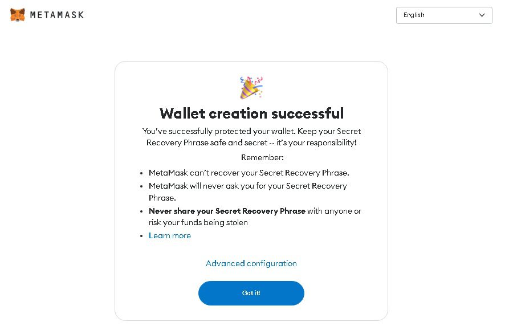Open the English language dropdown

click(x=444, y=15)
